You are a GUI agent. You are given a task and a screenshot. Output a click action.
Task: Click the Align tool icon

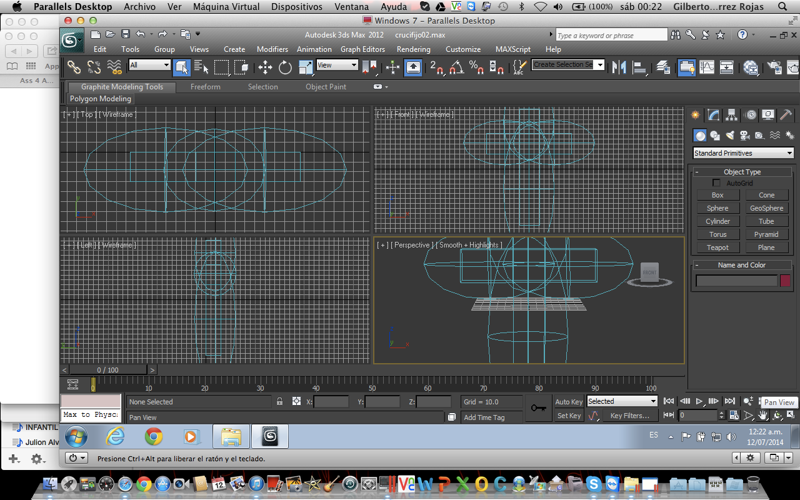coord(640,66)
